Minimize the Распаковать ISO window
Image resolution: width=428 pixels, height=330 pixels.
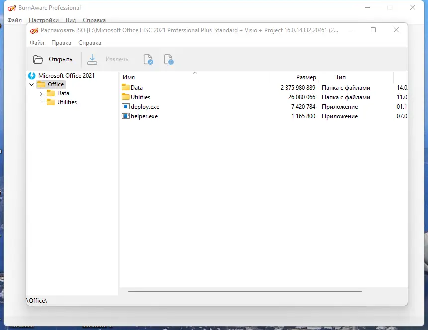pyautogui.click(x=351, y=30)
